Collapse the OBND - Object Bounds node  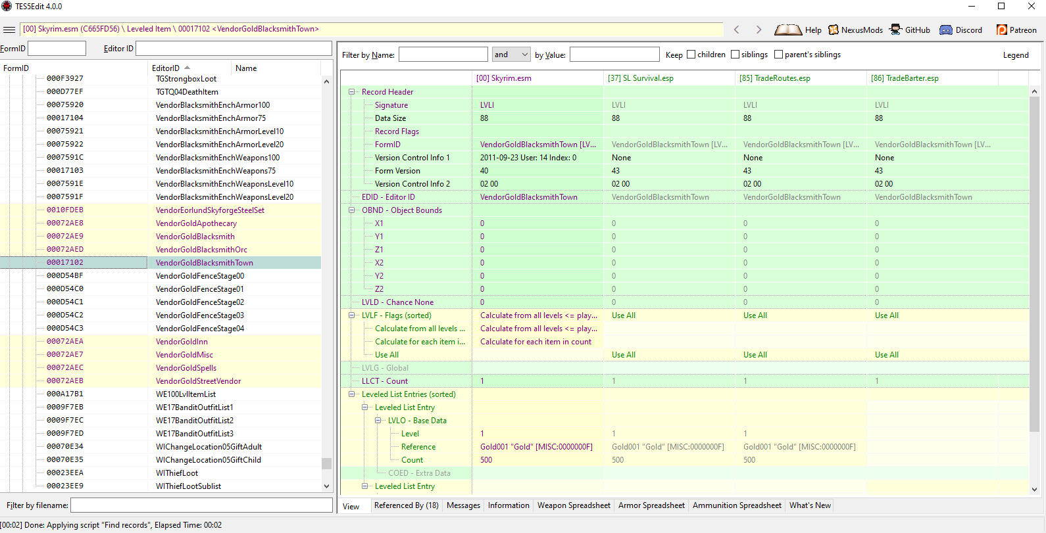coord(351,210)
